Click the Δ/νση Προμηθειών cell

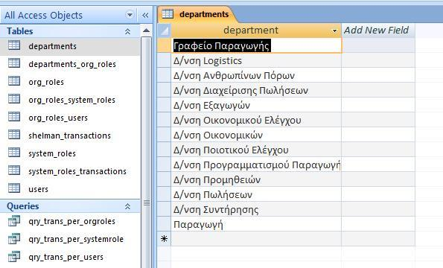click(256, 180)
